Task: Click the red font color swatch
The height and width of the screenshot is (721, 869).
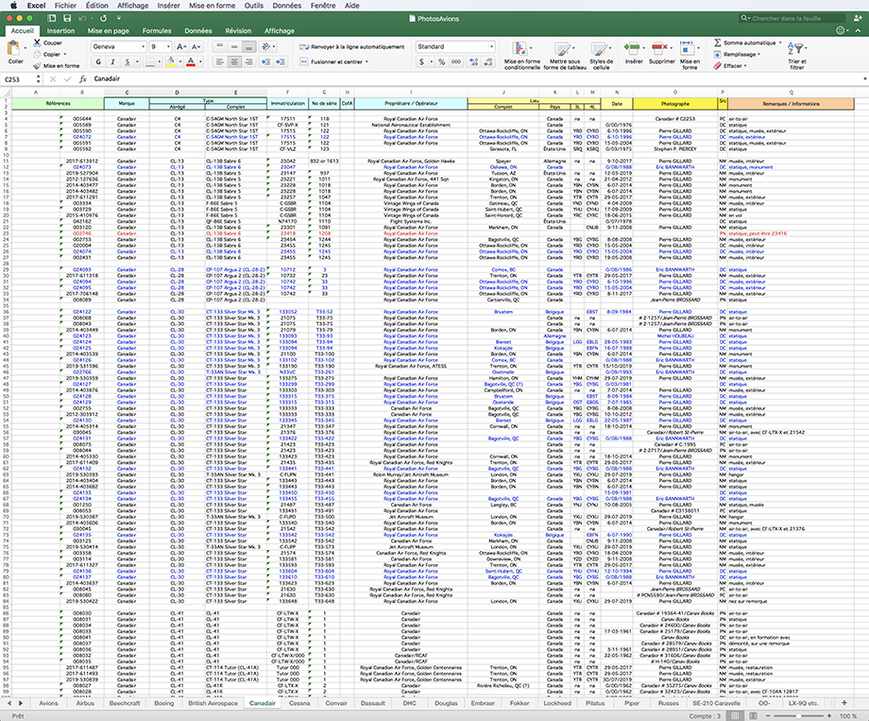Action: [x=191, y=61]
